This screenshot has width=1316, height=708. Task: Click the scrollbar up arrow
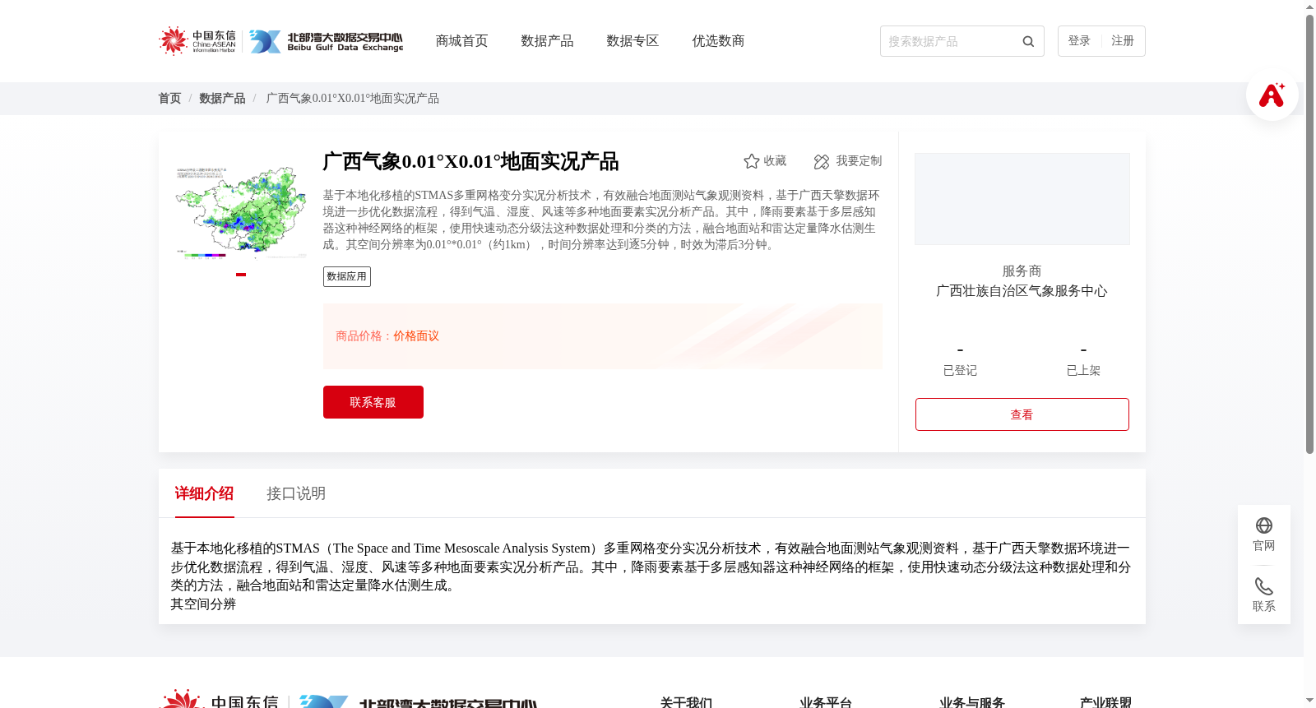click(x=1309, y=7)
